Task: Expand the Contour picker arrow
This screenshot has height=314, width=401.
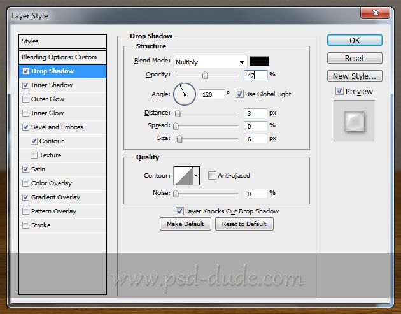Action: click(196, 176)
